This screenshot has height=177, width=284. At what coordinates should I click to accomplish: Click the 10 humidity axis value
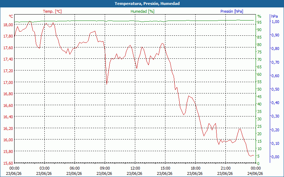(260, 149)
